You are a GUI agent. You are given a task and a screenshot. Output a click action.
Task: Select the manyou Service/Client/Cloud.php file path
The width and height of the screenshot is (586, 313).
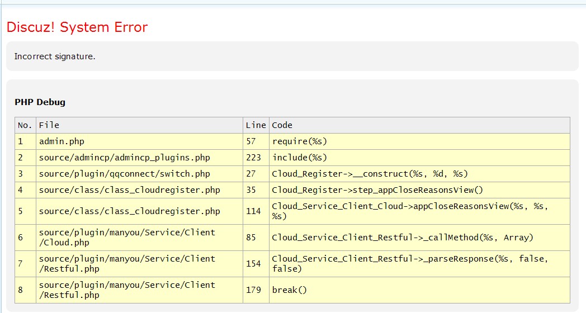point(127,238)
